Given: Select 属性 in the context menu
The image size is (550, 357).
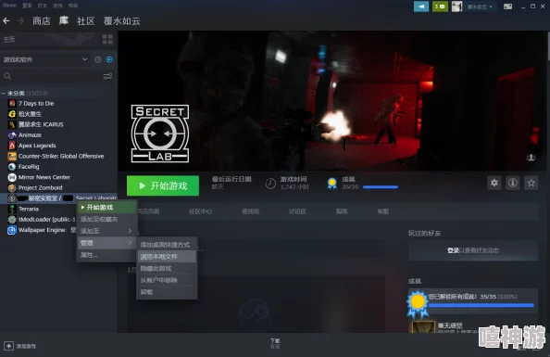Looking at the screenshot, I should [106, 255].
